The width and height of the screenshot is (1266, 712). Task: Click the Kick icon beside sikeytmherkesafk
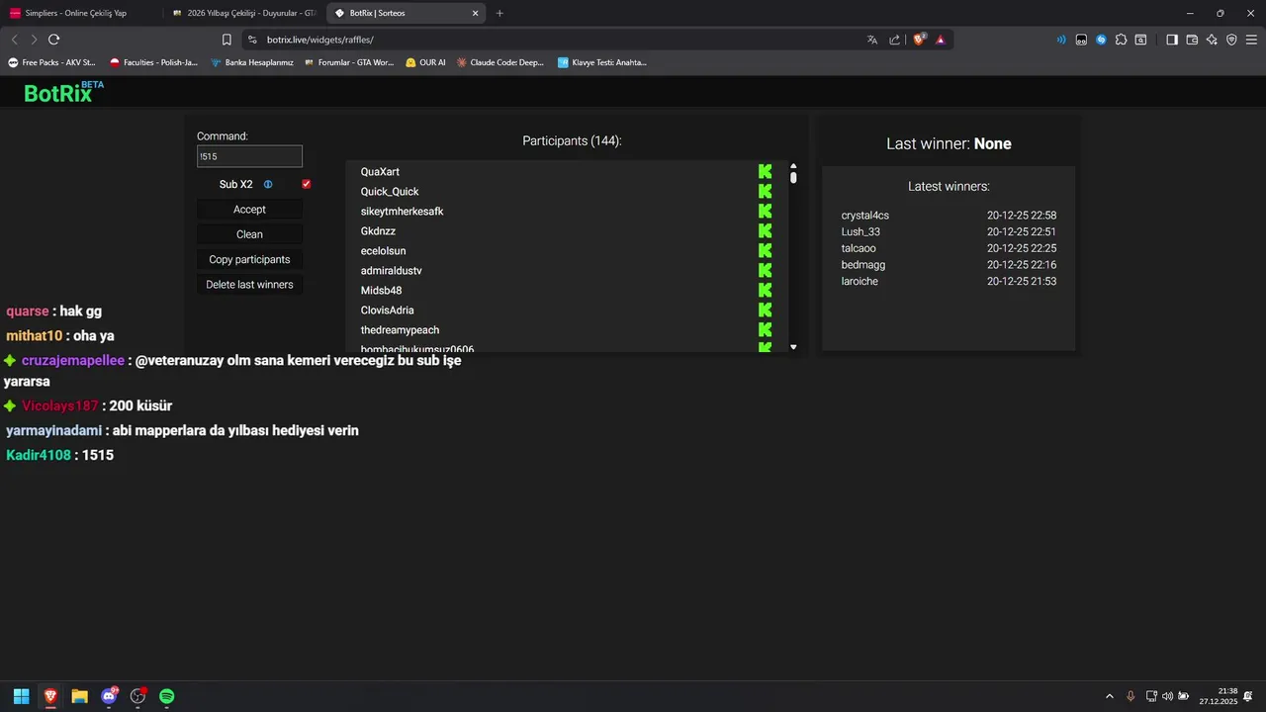pyautogui.click(x=765, y=212)
